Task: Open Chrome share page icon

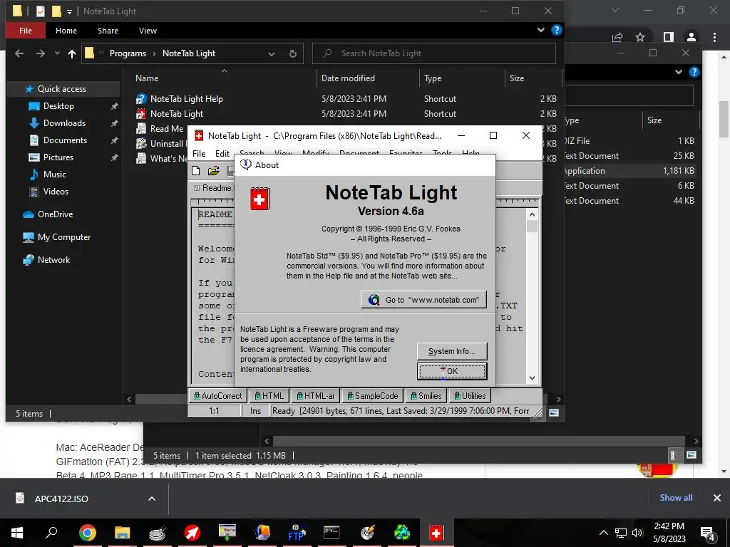Action: pos(617,37)
